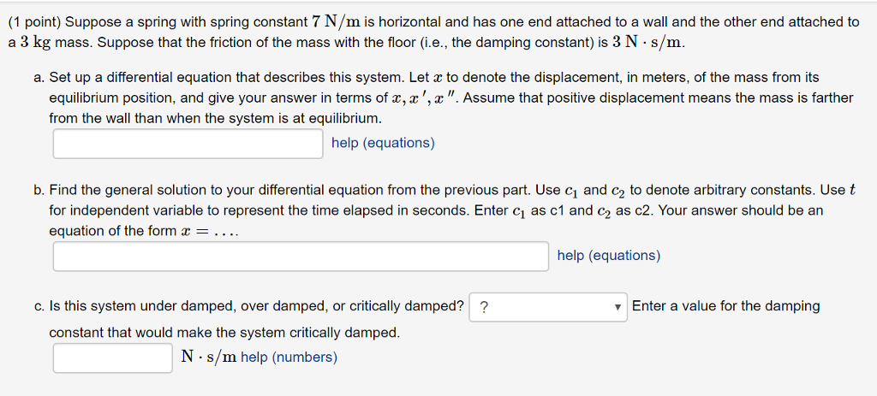Image resolution: width=877 pixels, height=396 pixels.
Task: Click the critical damping constant input box
Action: pos(112,358)
